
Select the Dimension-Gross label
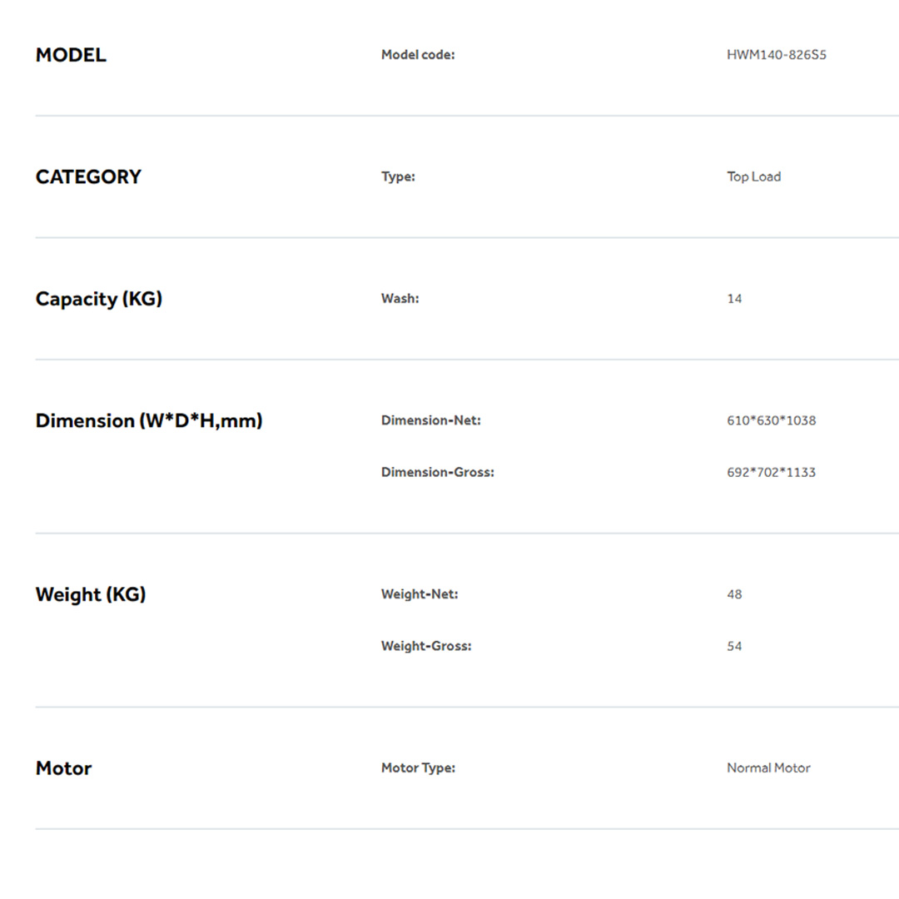tap(437, 472)
